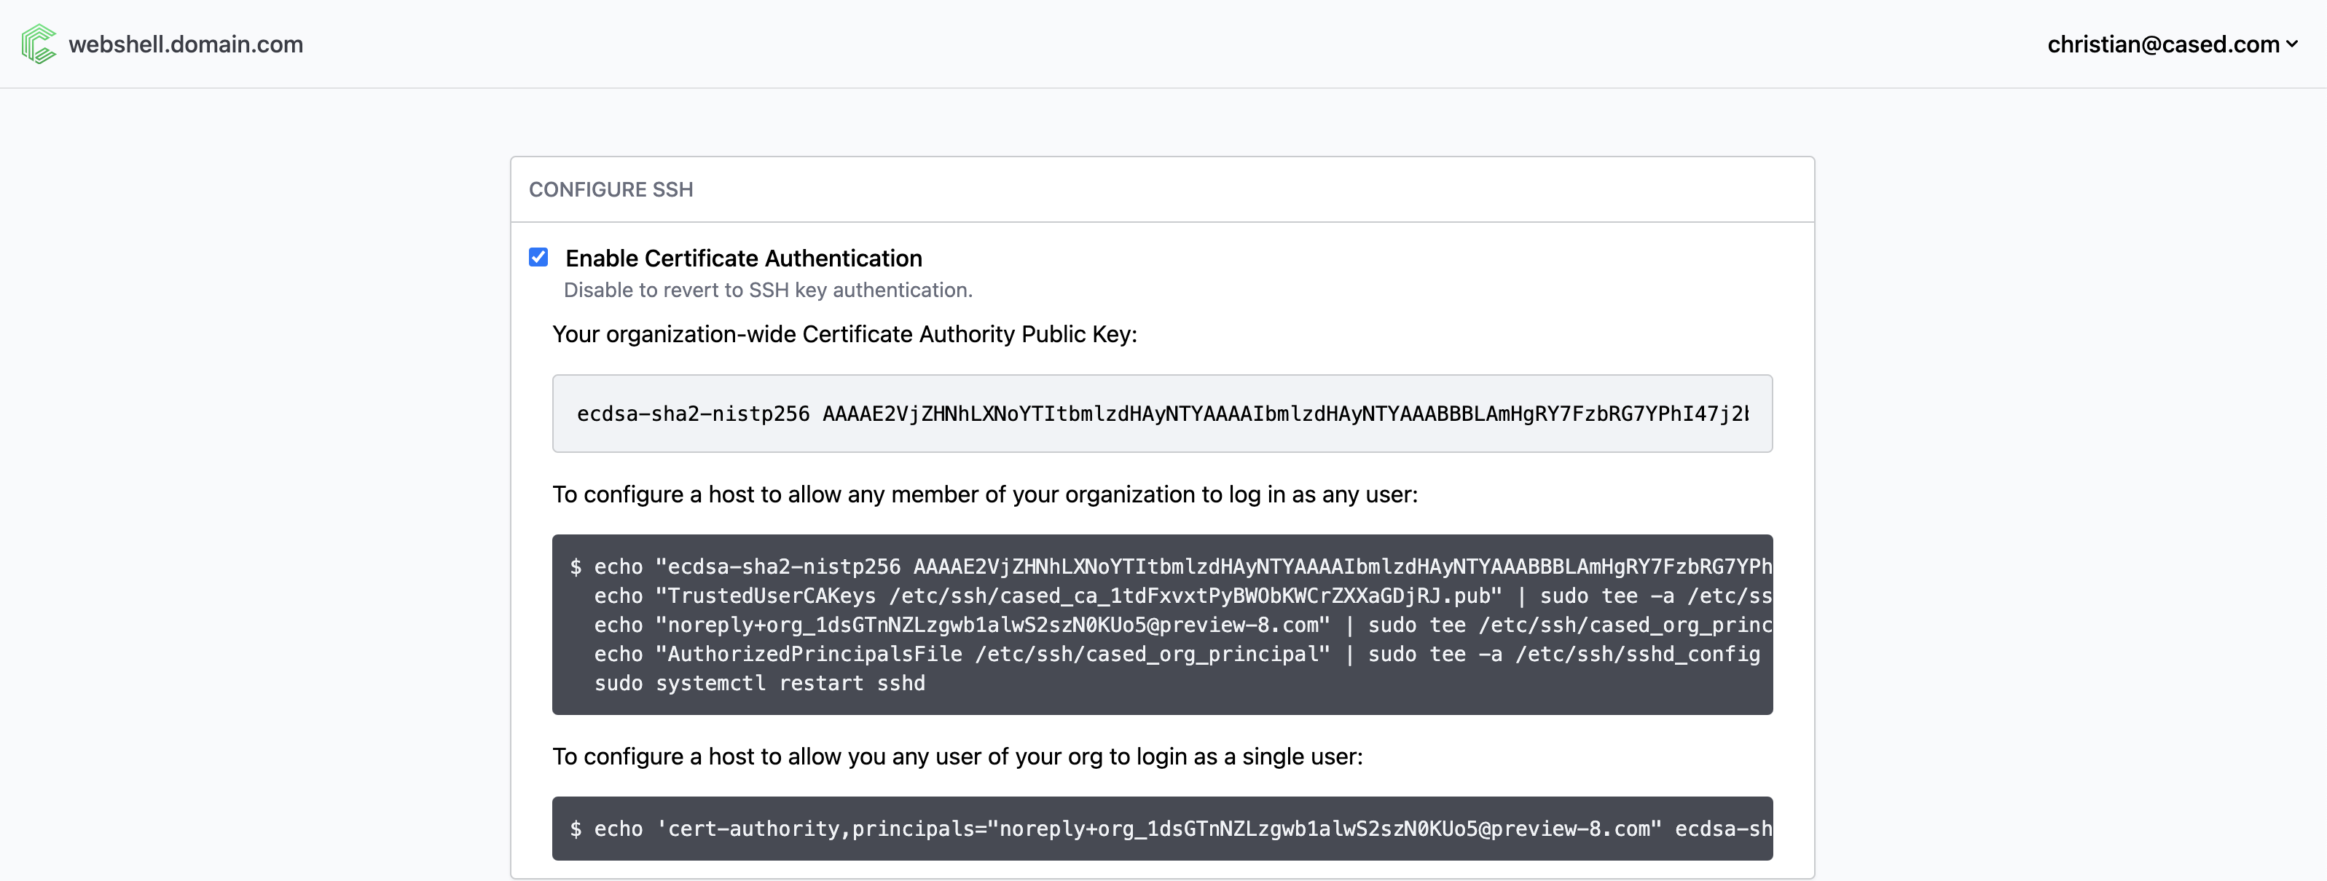
Task: Click the 'organization-wide Certificate Authority Public Key' label
Action: (x=844, y=334)
